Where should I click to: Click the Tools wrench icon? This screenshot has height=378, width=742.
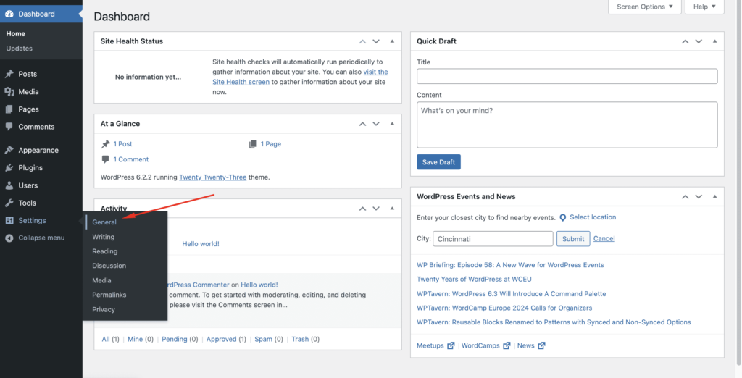[9, 203]
